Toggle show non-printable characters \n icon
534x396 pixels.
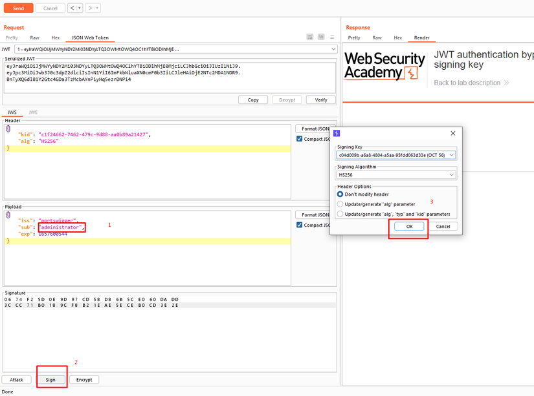321,37
